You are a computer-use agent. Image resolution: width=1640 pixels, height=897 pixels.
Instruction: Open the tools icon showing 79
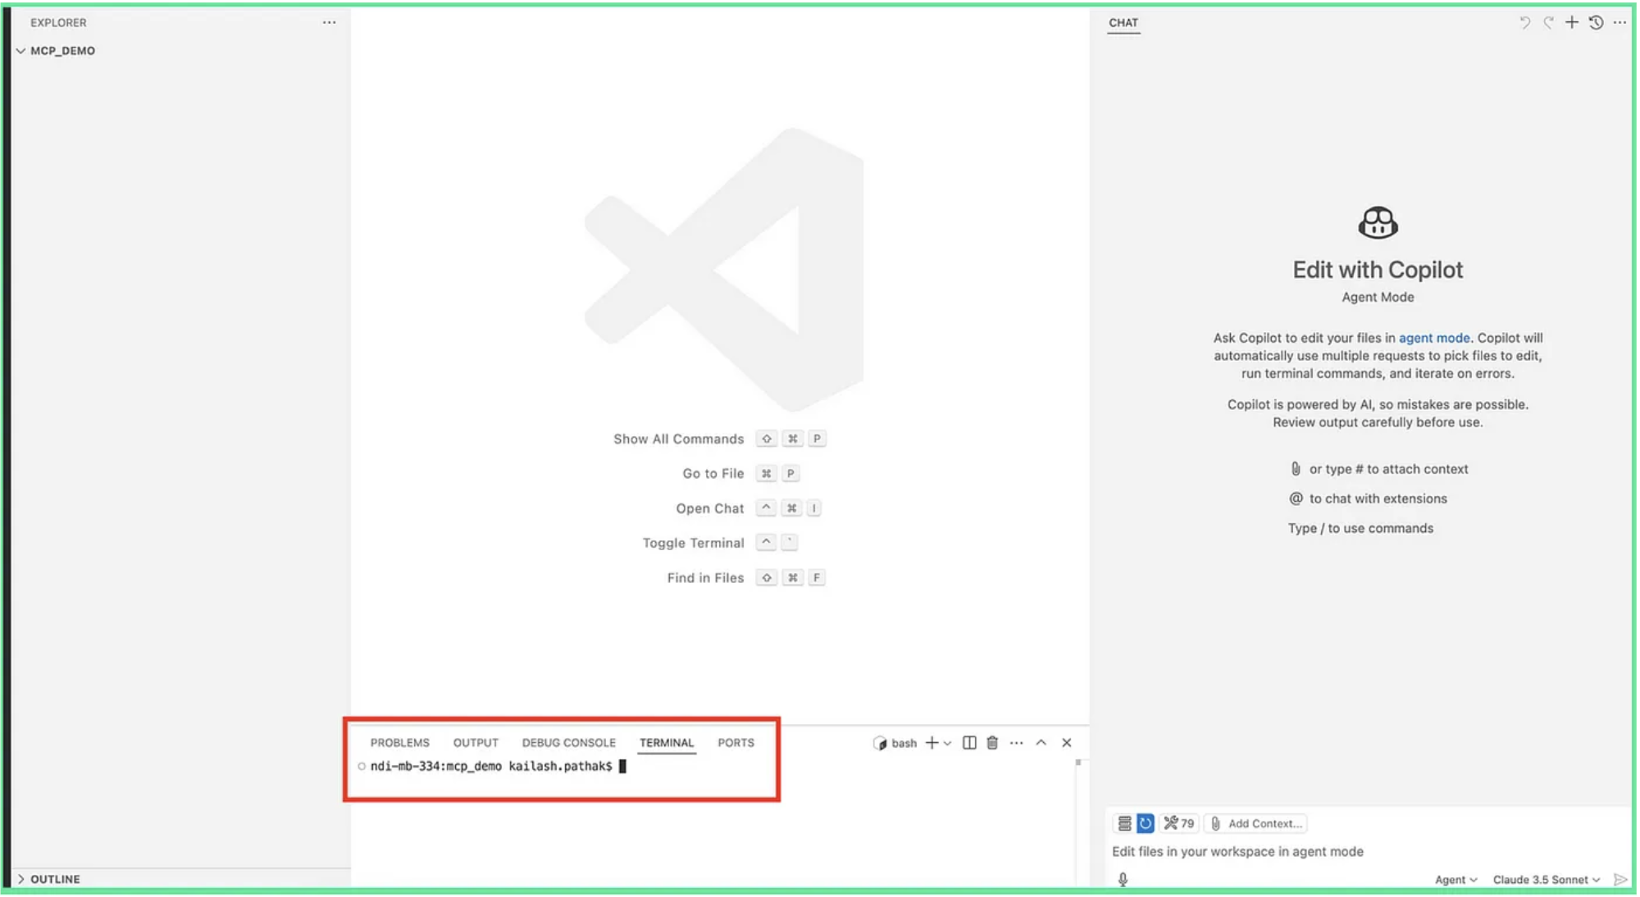pyautogui.click(x=1179, y=823)
